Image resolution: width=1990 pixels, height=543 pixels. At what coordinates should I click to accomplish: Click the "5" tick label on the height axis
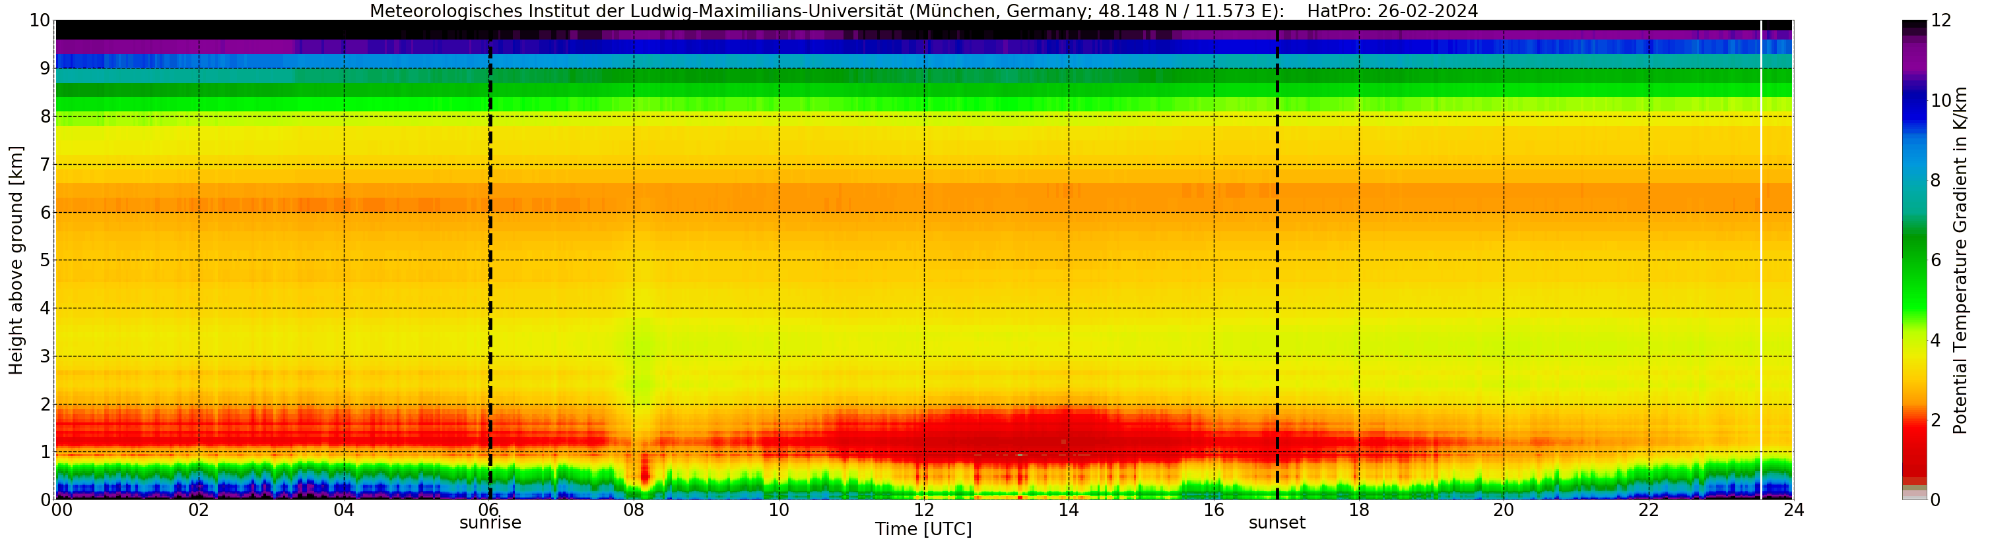click(45, 260)
